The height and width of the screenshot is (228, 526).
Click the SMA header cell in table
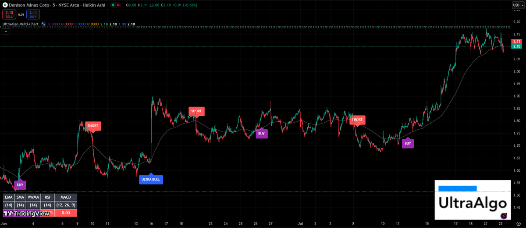pos(20,197)
